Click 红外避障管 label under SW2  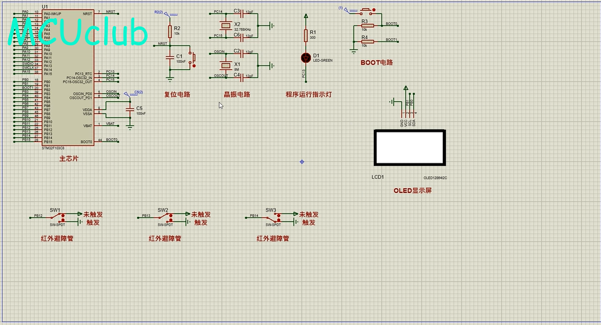(165, 238)
